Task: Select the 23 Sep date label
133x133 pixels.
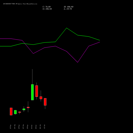Action: coord(10,127)
